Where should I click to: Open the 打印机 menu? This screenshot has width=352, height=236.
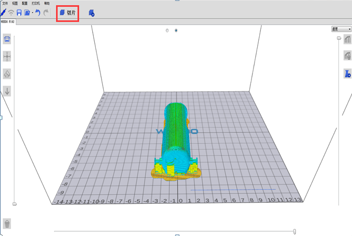[36, 3]
